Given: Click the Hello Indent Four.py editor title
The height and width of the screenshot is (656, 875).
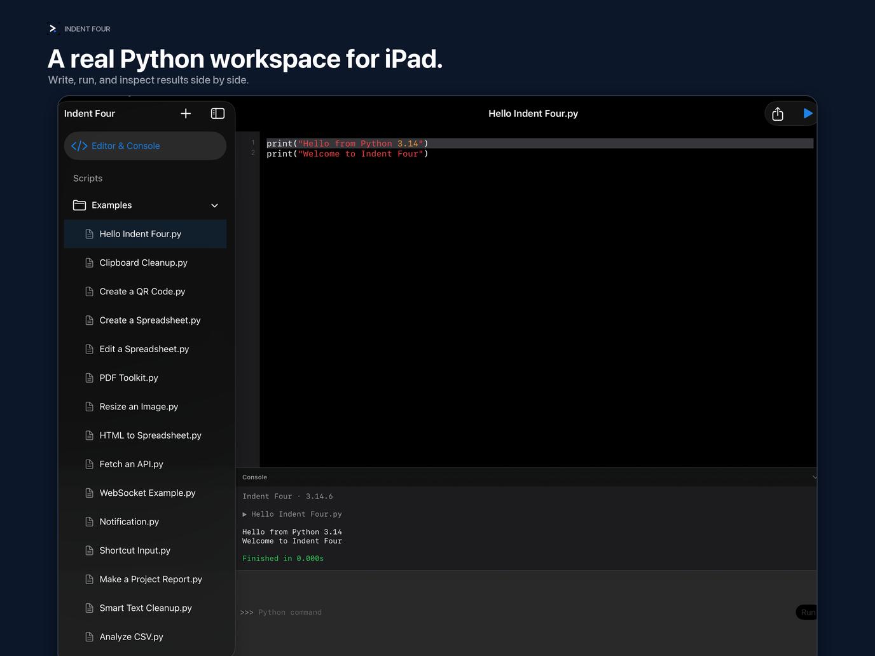Looking at the screenshot, I should point(533,113).
